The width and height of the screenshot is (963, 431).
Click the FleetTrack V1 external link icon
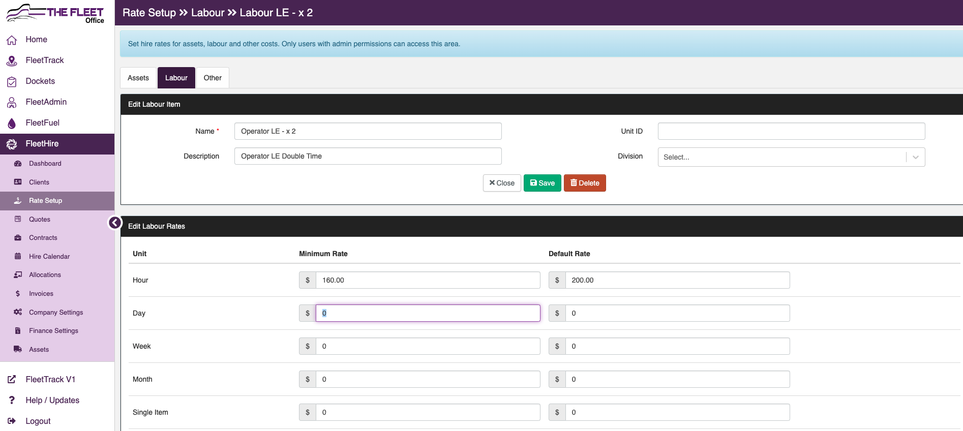click(x=12, y=380)
